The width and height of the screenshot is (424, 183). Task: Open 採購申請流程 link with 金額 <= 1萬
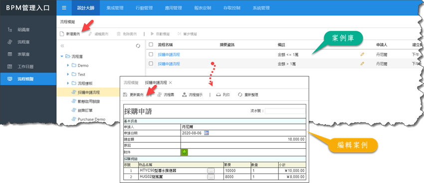tap(169, 54)
